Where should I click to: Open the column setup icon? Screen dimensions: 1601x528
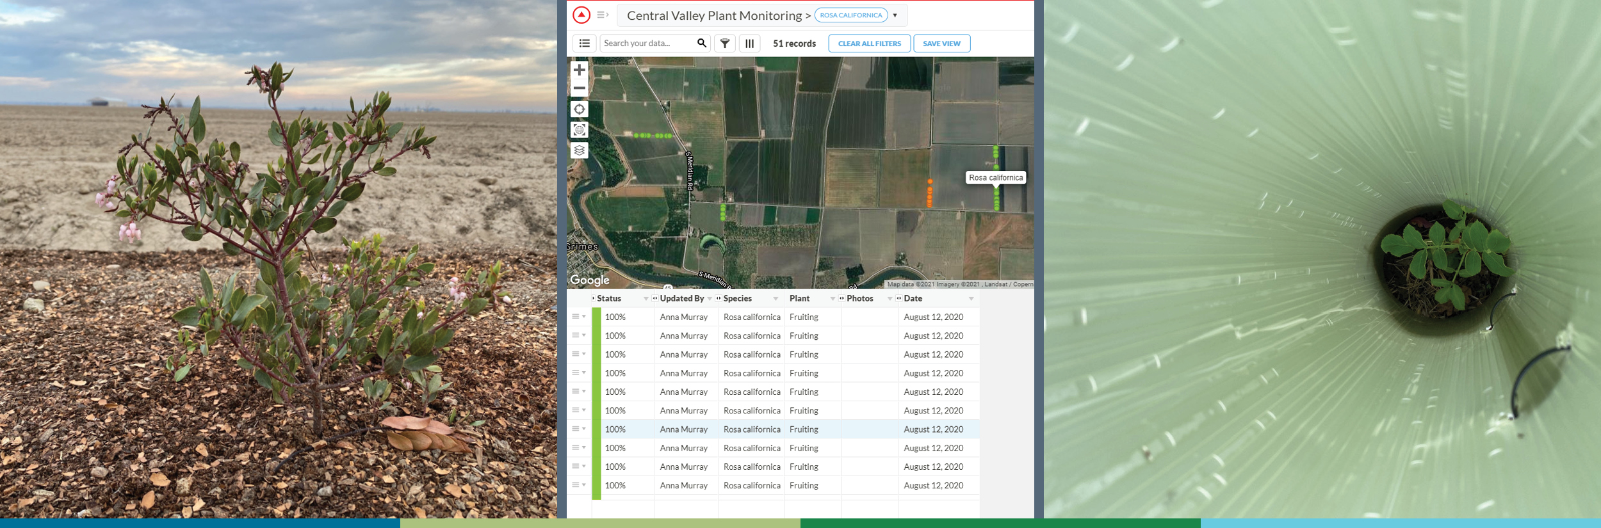pos(749,44)
